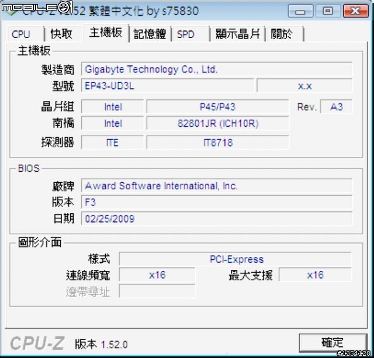This screenshot has width=374, height=358.
Task: Close the CPU-Z window
Action: (x=355, y=11)
